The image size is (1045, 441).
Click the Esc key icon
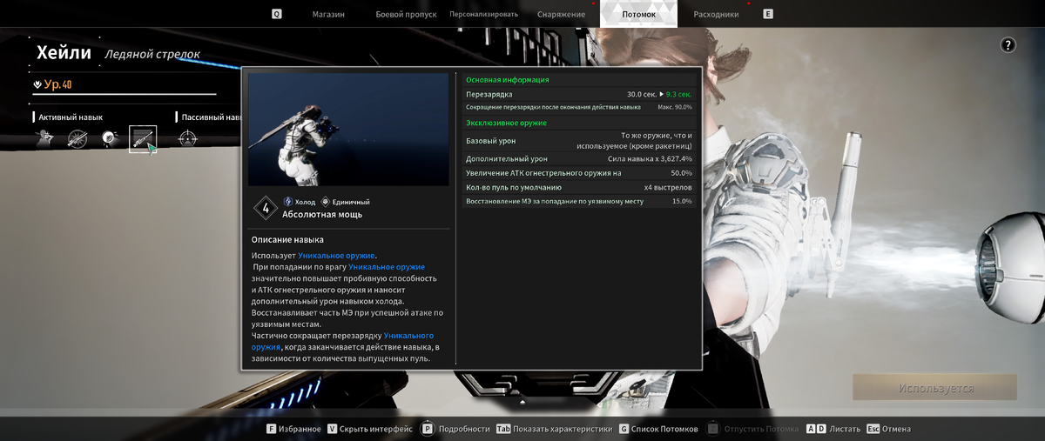pyautogui.click(x=873, y=429)
